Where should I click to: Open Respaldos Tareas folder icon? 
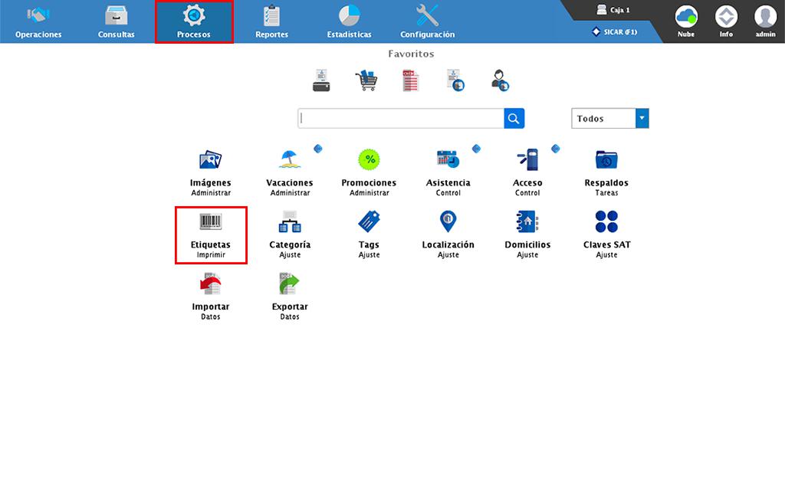coord(606,160)
